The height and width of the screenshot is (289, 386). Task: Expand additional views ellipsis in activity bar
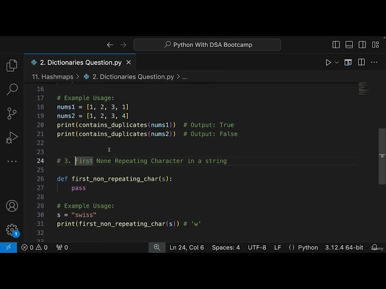(x=12, y=161)
